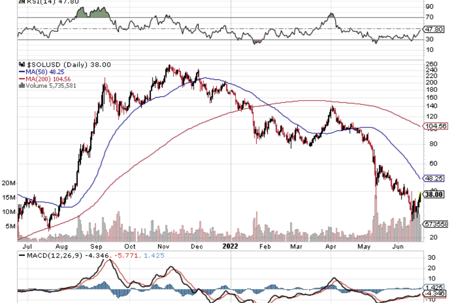Click the 2022 year marker on time axis
The width and height of the screenshot is (450, 303).
click(231, 246)
